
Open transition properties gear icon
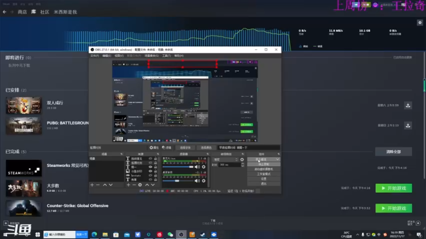pos(242,160)
